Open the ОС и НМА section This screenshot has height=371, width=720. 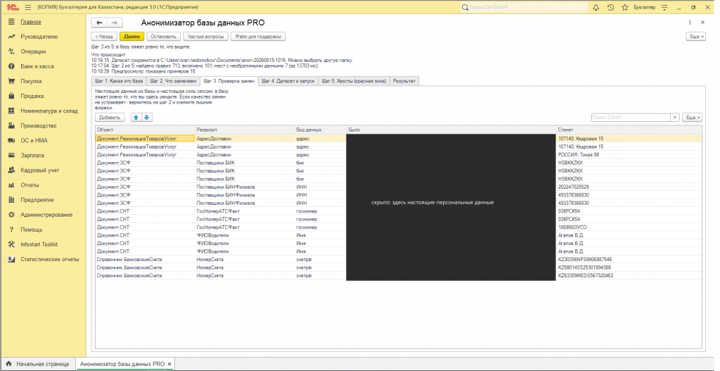[34, 141]
